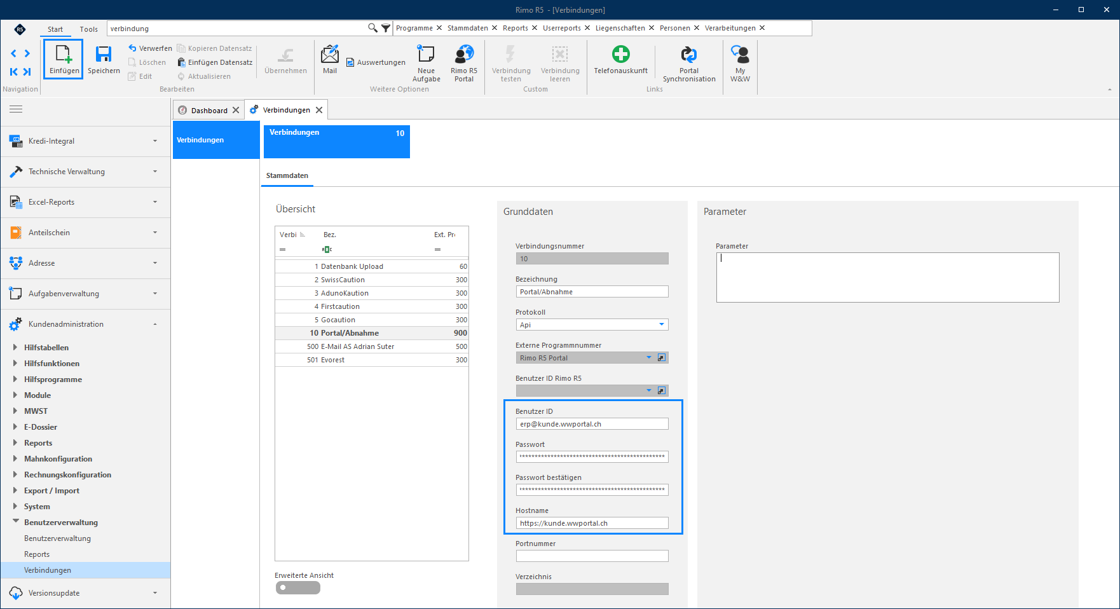Click the blue Verbindungen side button

click(x=216, y=140)
